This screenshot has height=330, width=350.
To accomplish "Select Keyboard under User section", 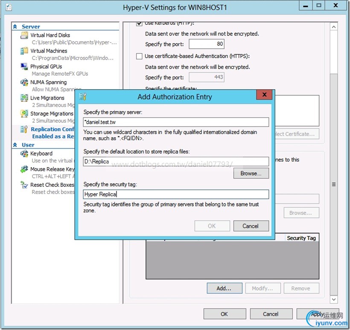I will (x=41, y=153).
